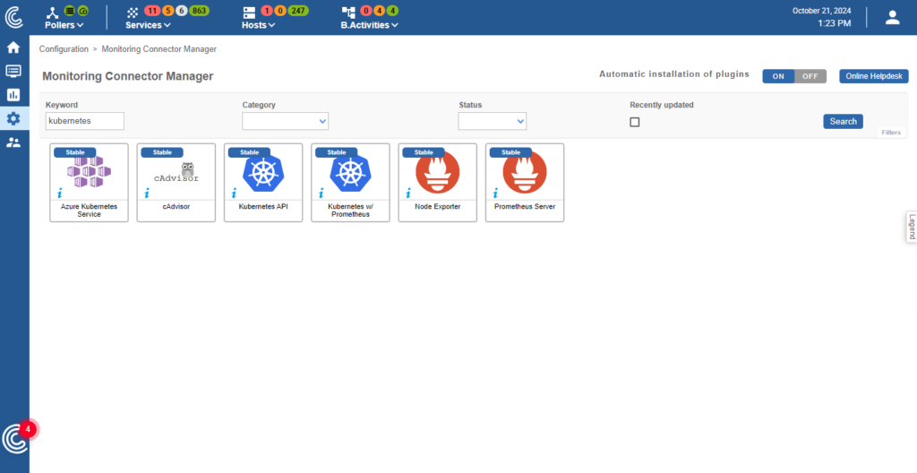Expand the Pollers menu
917x473 pixels.
(x=63, y=25)
